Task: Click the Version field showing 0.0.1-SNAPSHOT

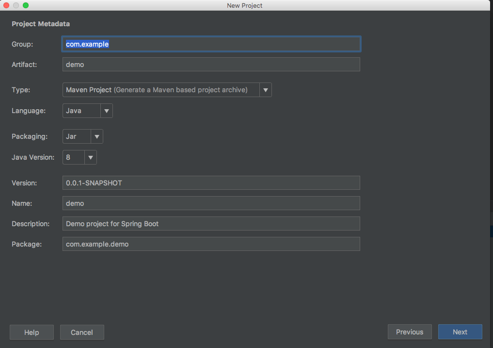Action: pos(211,183)
